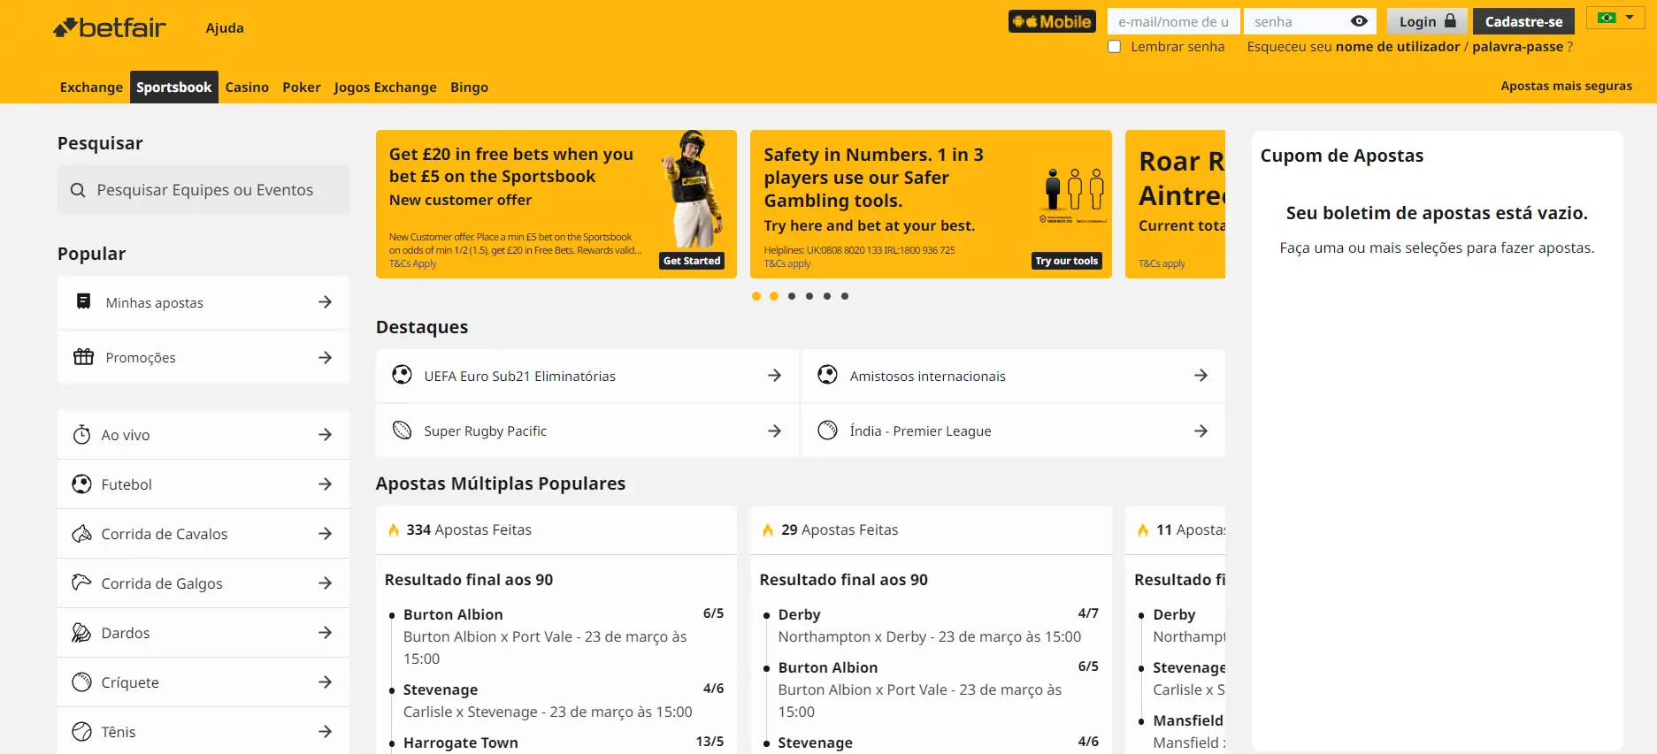This screenshot has width=1657, height=754.
Task: Expand Futebol arrow
Action: tap(326, 484)
